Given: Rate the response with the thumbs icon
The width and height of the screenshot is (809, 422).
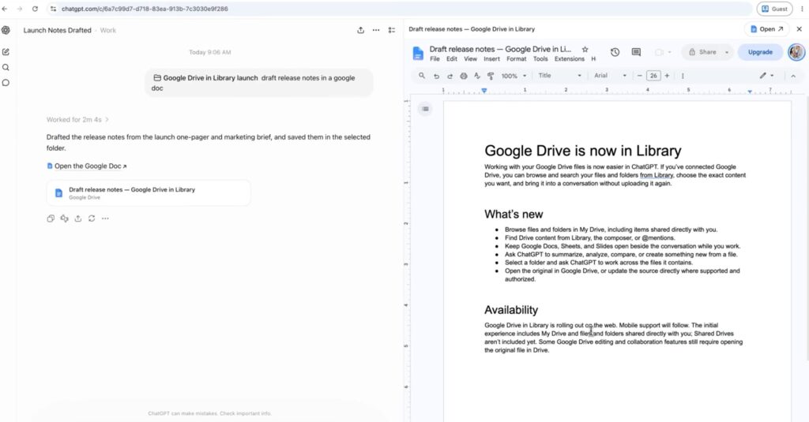Looking at the screenshot, I should click(x=64, y=218).
